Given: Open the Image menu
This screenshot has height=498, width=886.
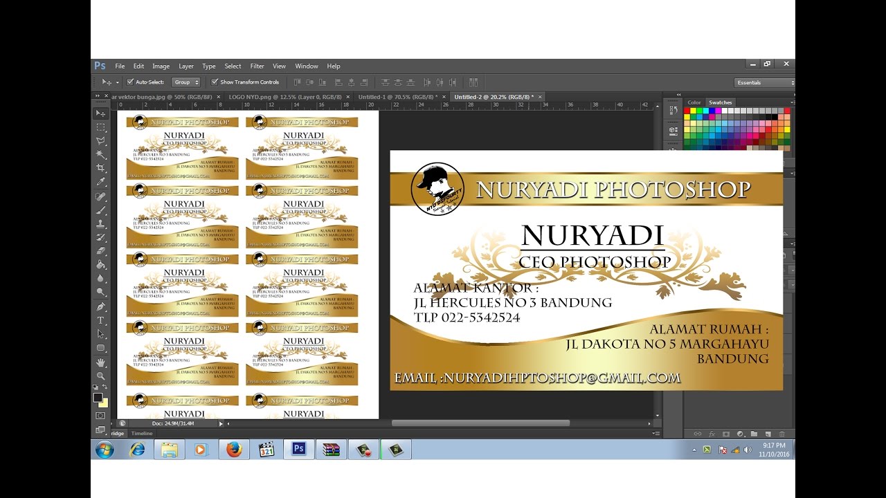Looking at the screenshot, I should (161, 66).
